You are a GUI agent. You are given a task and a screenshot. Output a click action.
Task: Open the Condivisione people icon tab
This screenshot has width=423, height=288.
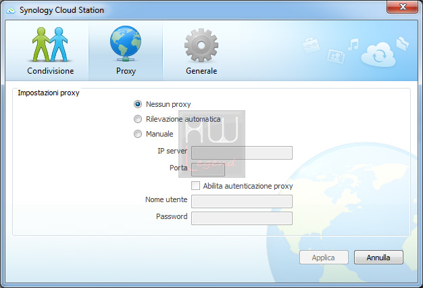(50, 44)
